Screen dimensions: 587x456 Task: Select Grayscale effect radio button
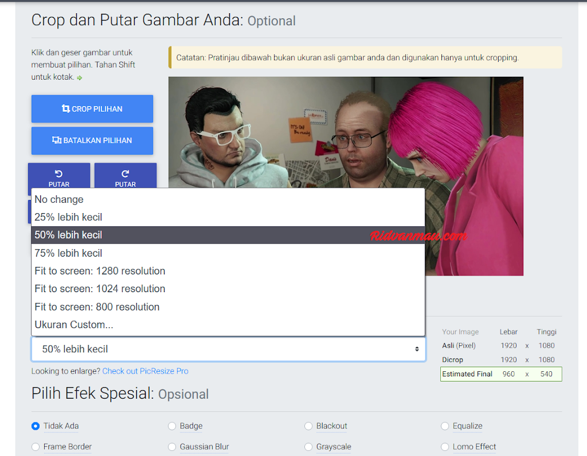click(x=308, y=447)
